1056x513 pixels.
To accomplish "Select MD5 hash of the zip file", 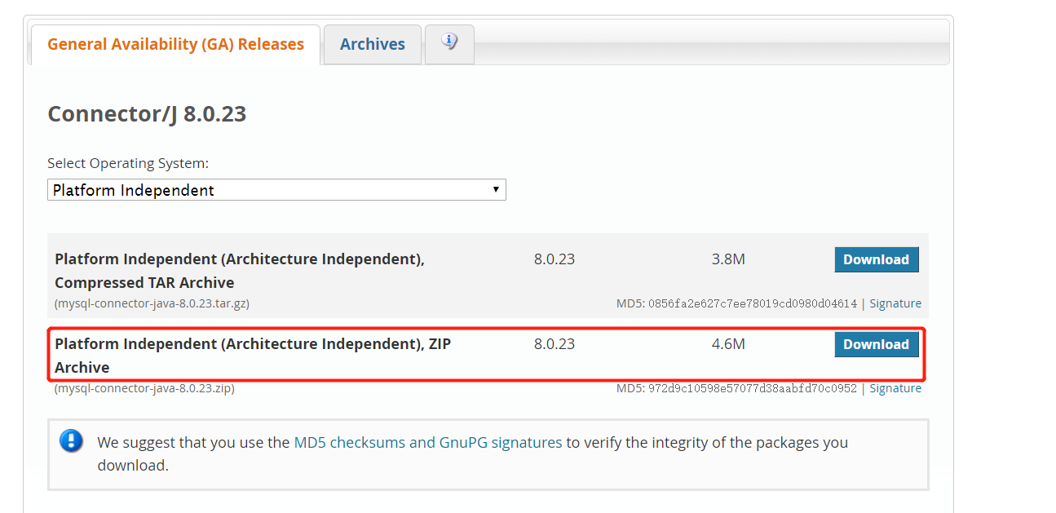I will coord(753,388).
